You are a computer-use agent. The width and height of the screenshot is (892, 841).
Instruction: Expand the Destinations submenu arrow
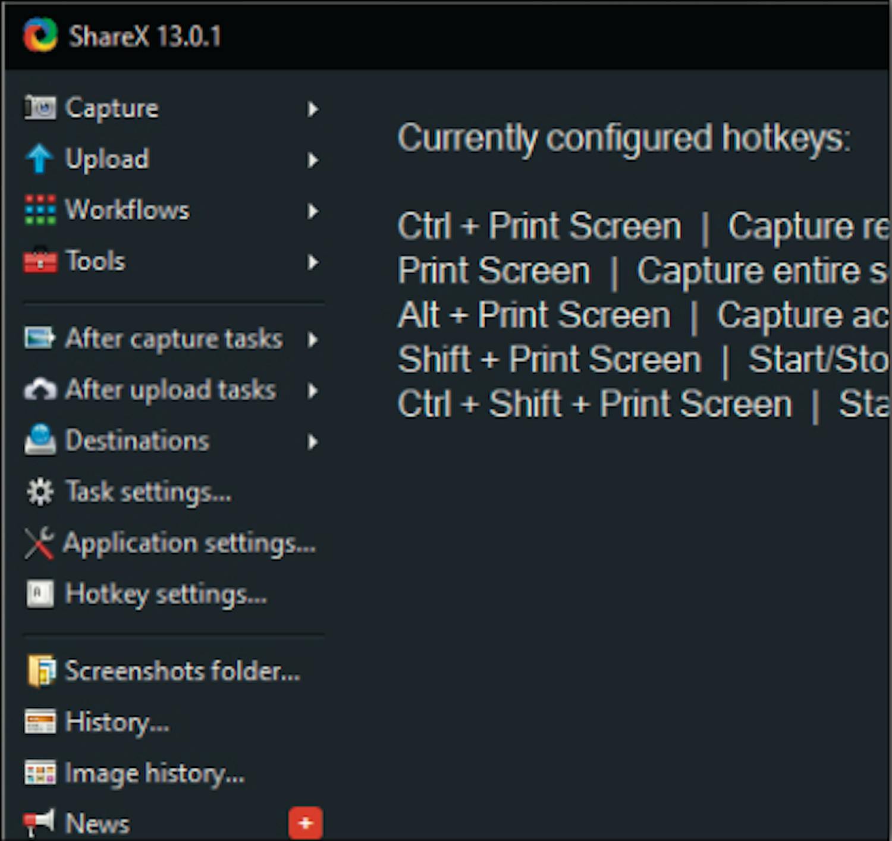(313, 441)
